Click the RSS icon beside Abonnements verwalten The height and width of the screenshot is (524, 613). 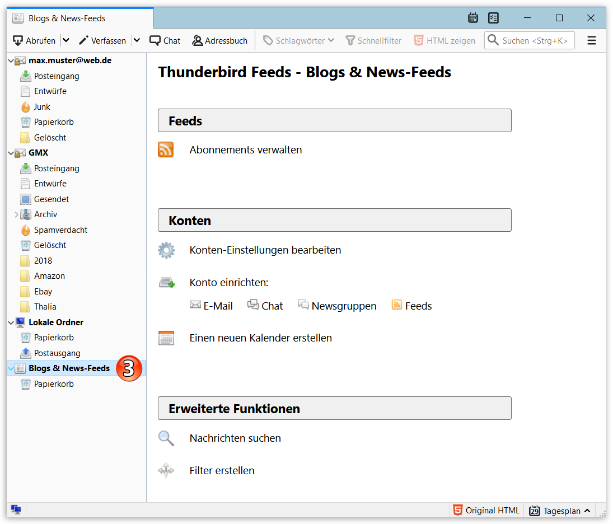(x=166, y=149)
